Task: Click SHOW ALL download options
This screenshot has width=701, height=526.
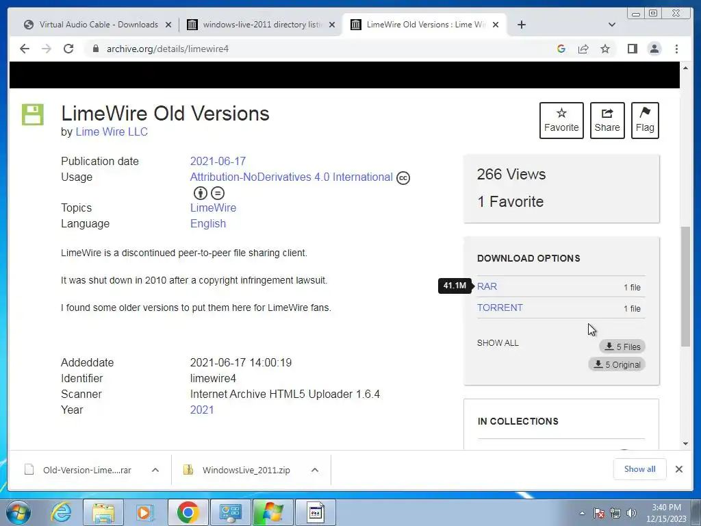Action: [x=498, y=343]
